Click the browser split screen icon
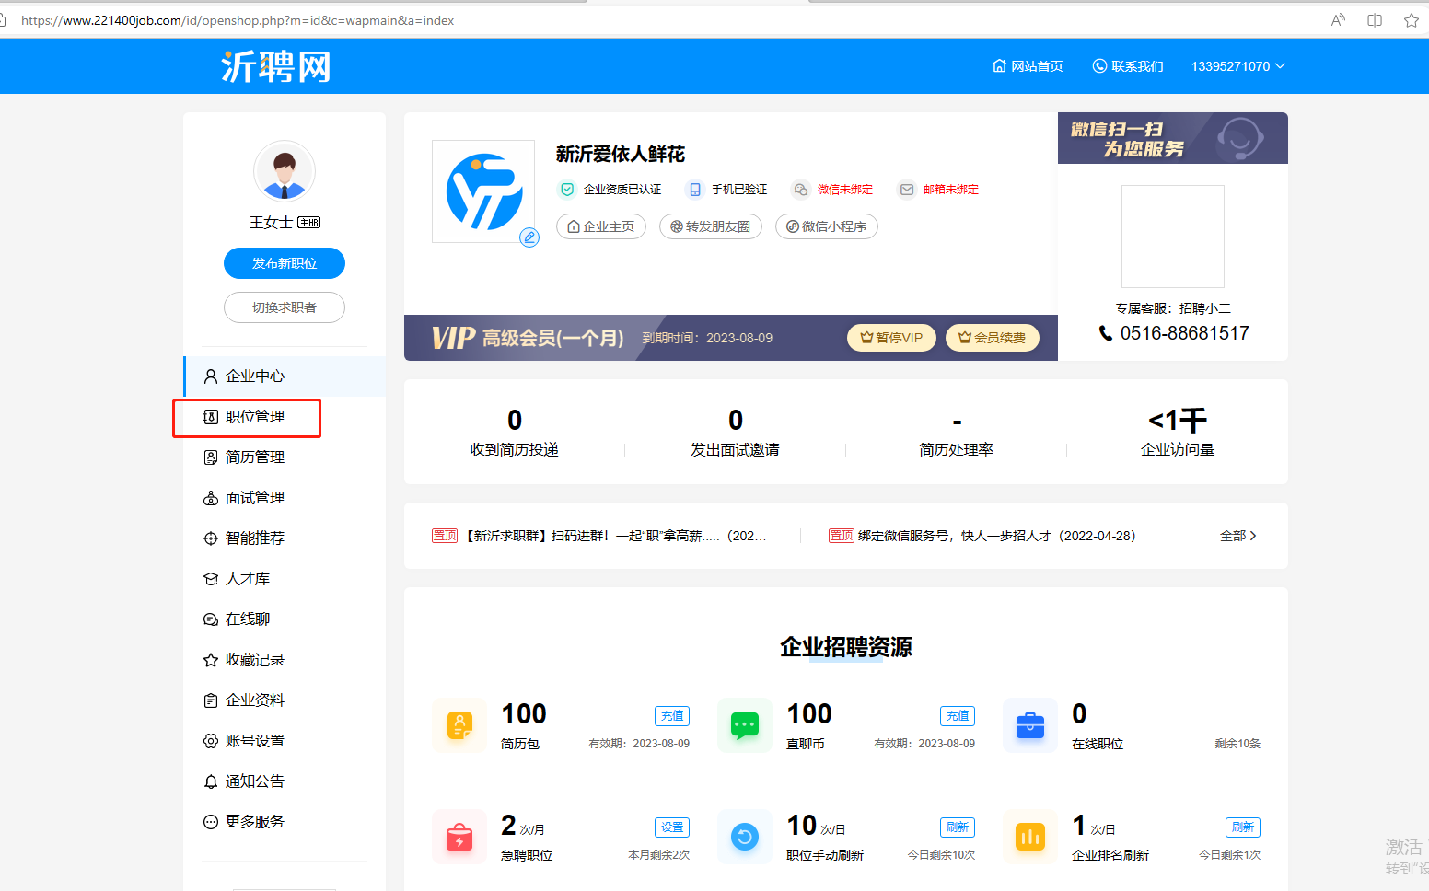 click(1375, 20)
